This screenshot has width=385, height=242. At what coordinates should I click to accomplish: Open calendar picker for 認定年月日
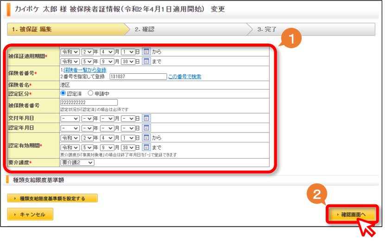click(x=146, y=128)
